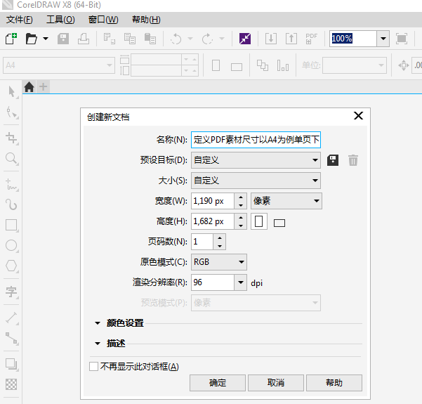The width and height of the screenshot is (422, 404).
Task: Open the 窗口(W) menu
Action: [103, 20]
